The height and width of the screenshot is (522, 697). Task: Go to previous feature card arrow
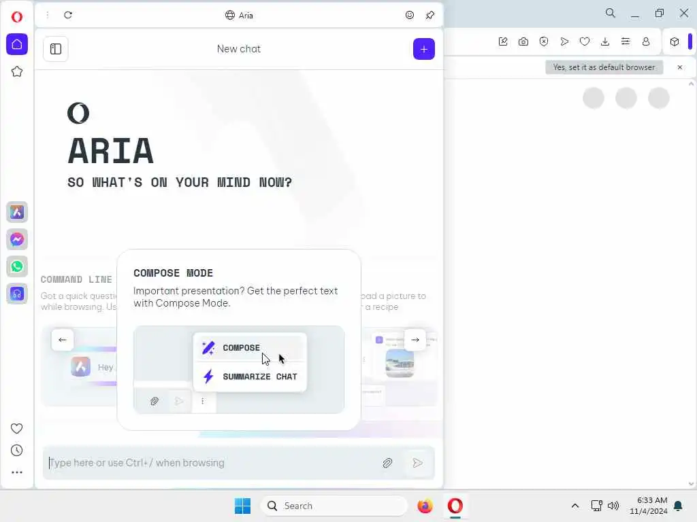62,340
